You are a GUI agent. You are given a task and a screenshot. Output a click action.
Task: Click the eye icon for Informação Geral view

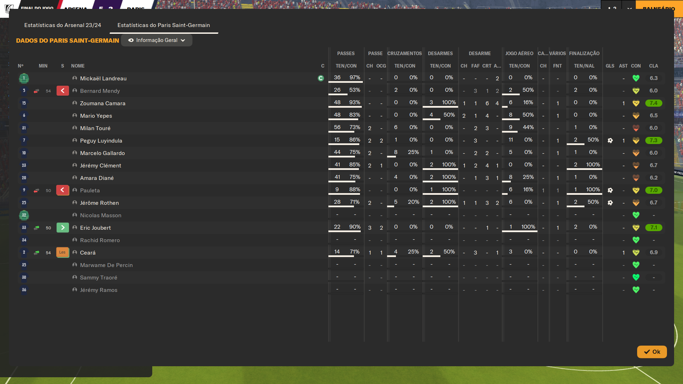point(131,40)
